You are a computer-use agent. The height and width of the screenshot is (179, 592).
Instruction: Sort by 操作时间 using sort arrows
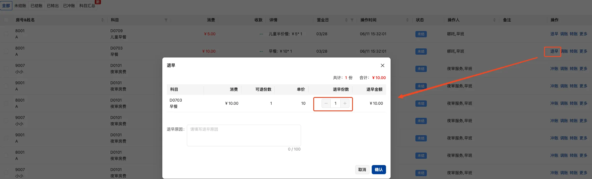pos(407,20)
